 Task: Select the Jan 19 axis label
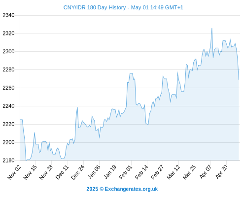tap(110, 172)
